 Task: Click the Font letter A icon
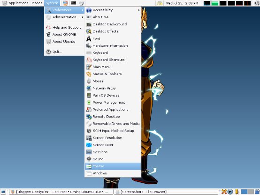coord(89,38)
